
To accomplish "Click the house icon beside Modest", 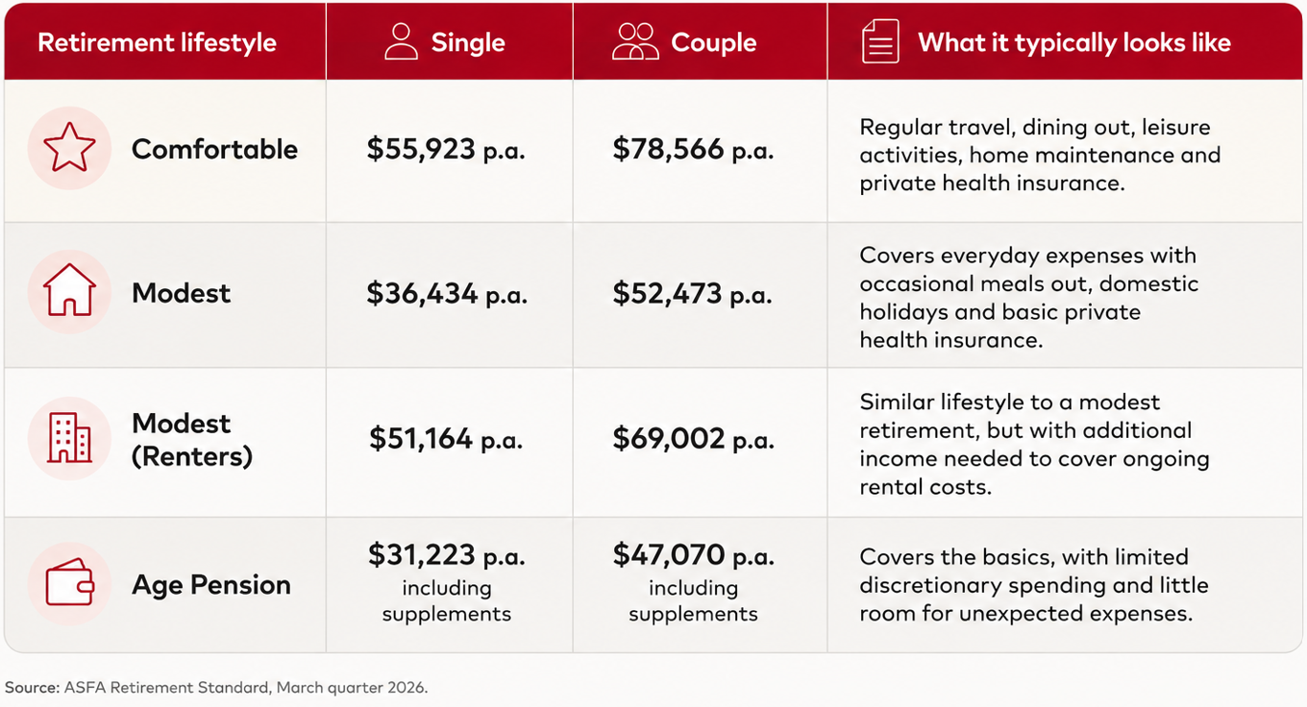I will coord(69,291).
